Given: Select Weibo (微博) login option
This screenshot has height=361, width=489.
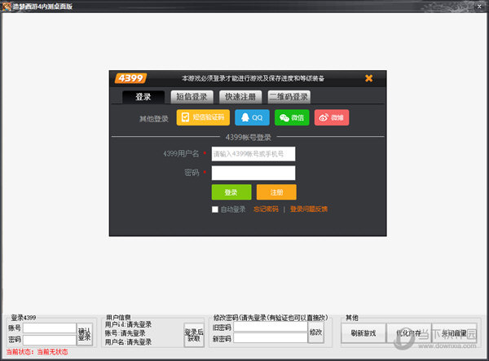Looking at the screenshot, I should click(331, 117).
